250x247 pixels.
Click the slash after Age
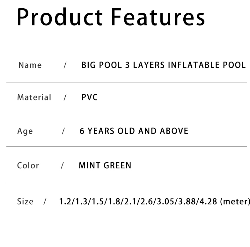(63, 131)
